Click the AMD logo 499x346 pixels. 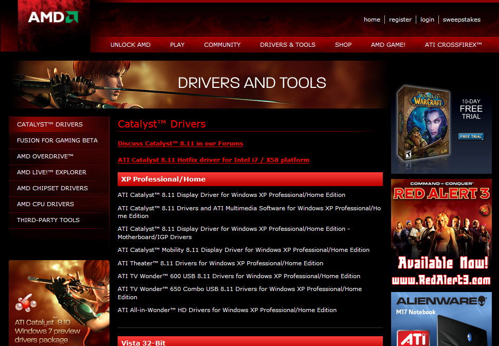(x=53, y=17)
